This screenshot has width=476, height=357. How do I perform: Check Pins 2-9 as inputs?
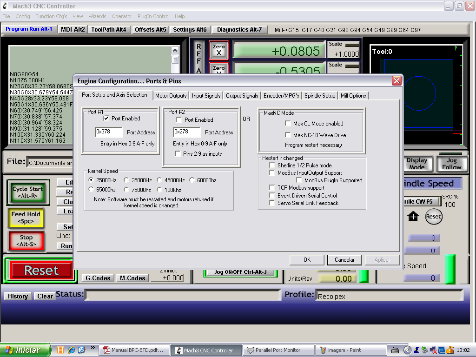pyautogui.click(x=178, y=153)
